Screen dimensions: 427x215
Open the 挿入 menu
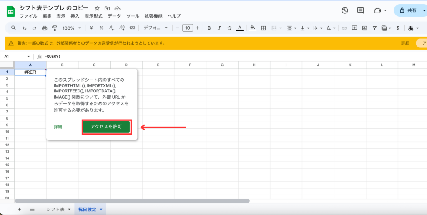point(75,16)
